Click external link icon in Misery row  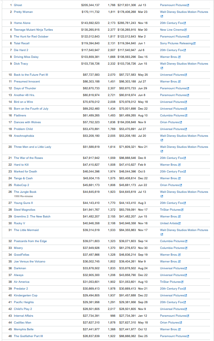(x=186, y=248)
